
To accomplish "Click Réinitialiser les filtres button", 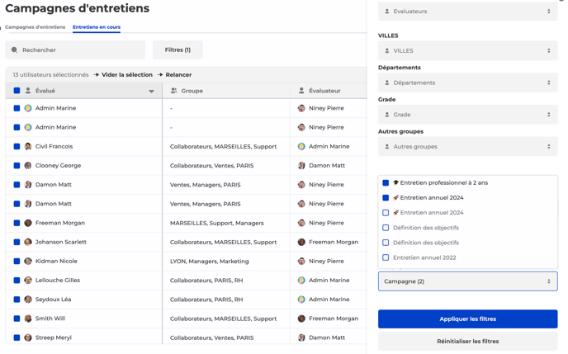I will (x=467, y=341).
